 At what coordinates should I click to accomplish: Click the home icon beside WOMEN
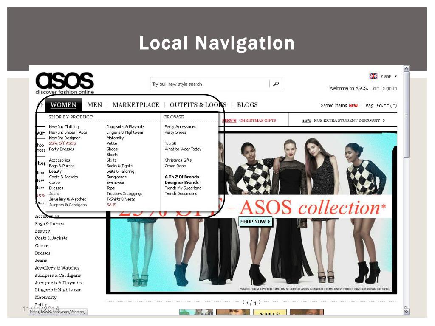(x=40, y=105)
